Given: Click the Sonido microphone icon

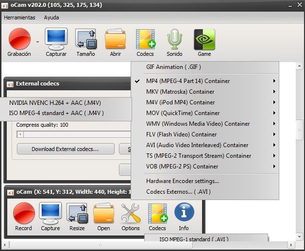Looking at the screenshot, I should click(x=174, y=39).
